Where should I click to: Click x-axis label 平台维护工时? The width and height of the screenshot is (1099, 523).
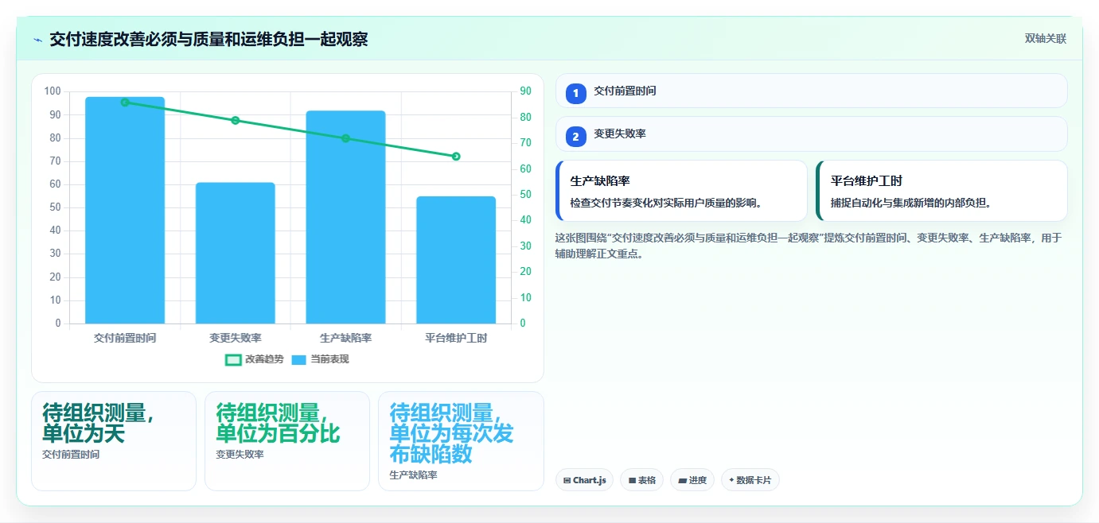[x=456, y=338]
